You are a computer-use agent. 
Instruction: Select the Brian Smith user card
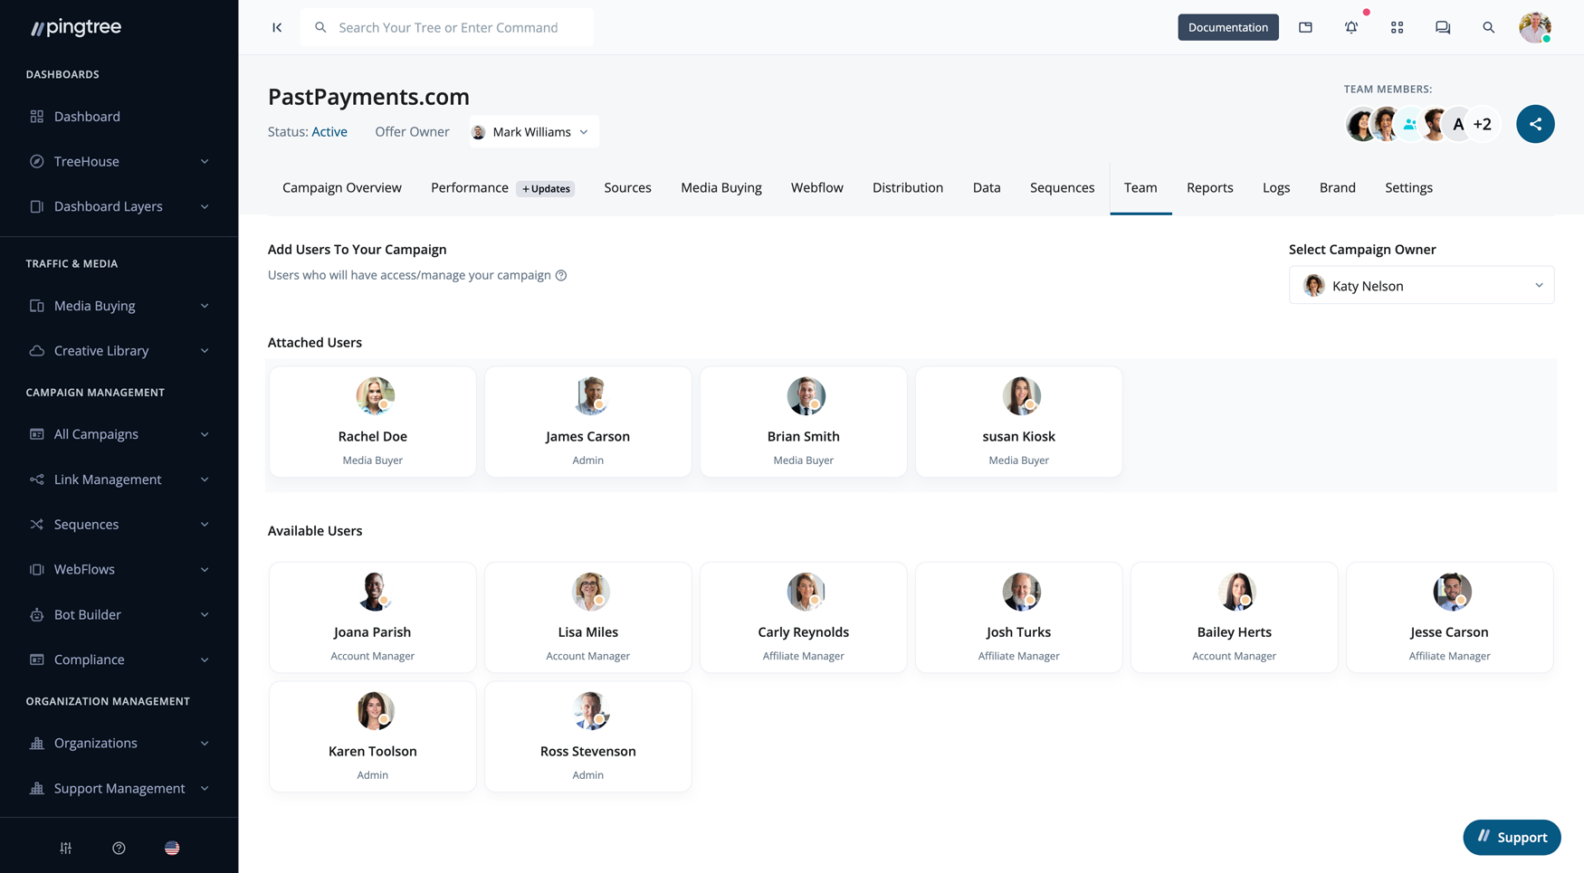803,422
